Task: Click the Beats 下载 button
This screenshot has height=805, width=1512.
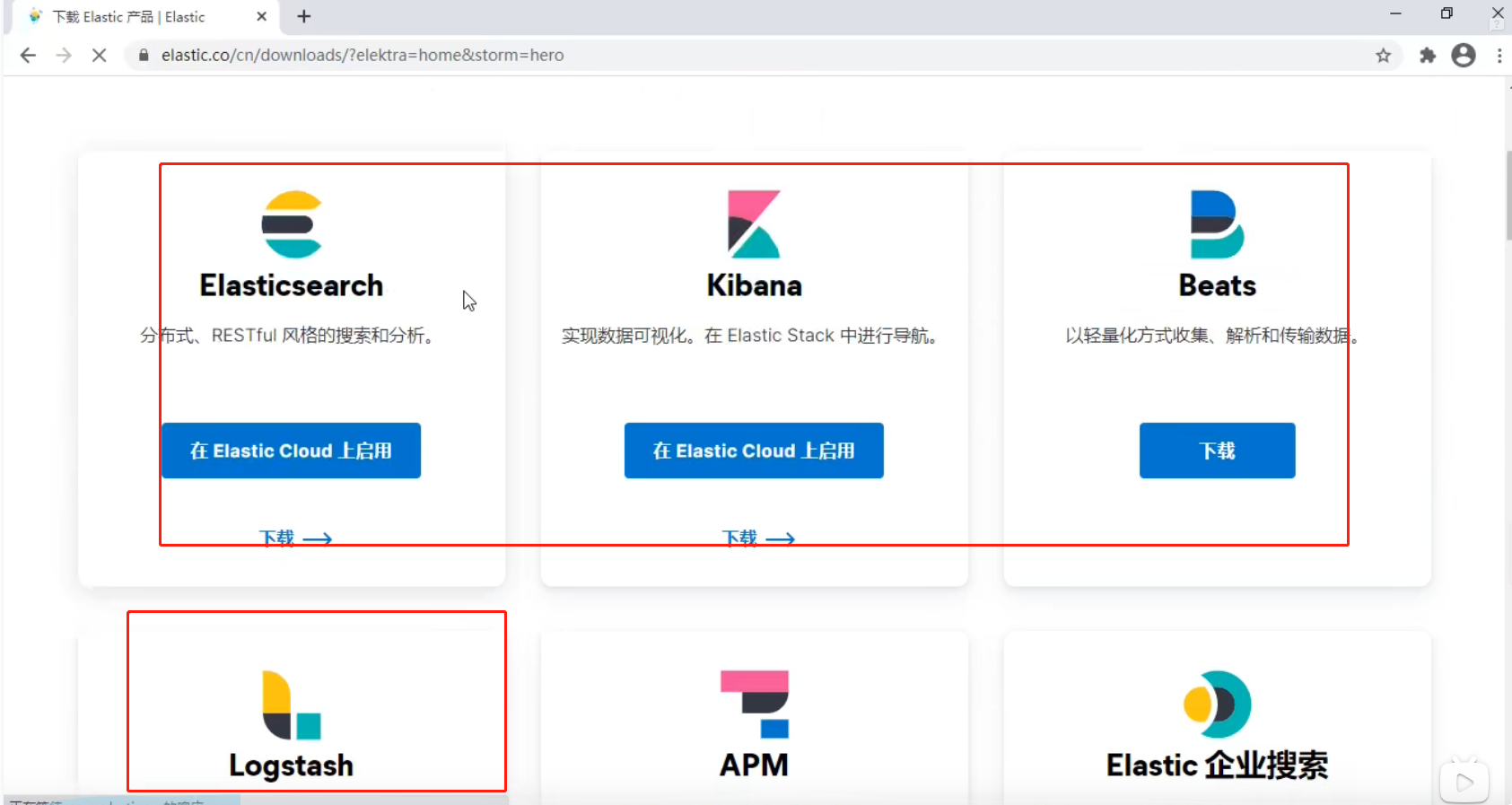Action: (x=1217, y=451)
